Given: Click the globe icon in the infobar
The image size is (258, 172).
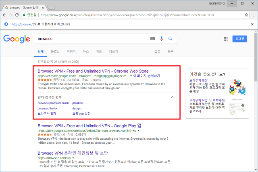Looking at the screenshot, I should 6,24.
